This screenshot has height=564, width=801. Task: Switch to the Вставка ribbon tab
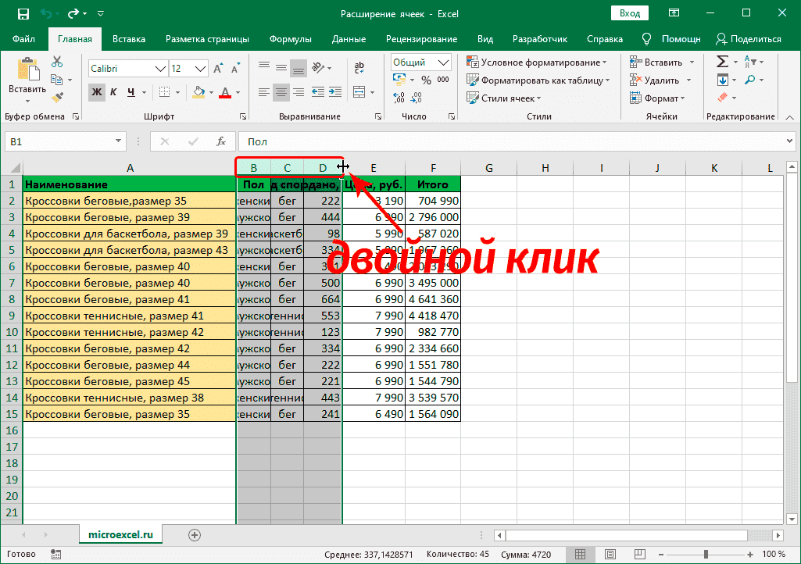point(129,38)
